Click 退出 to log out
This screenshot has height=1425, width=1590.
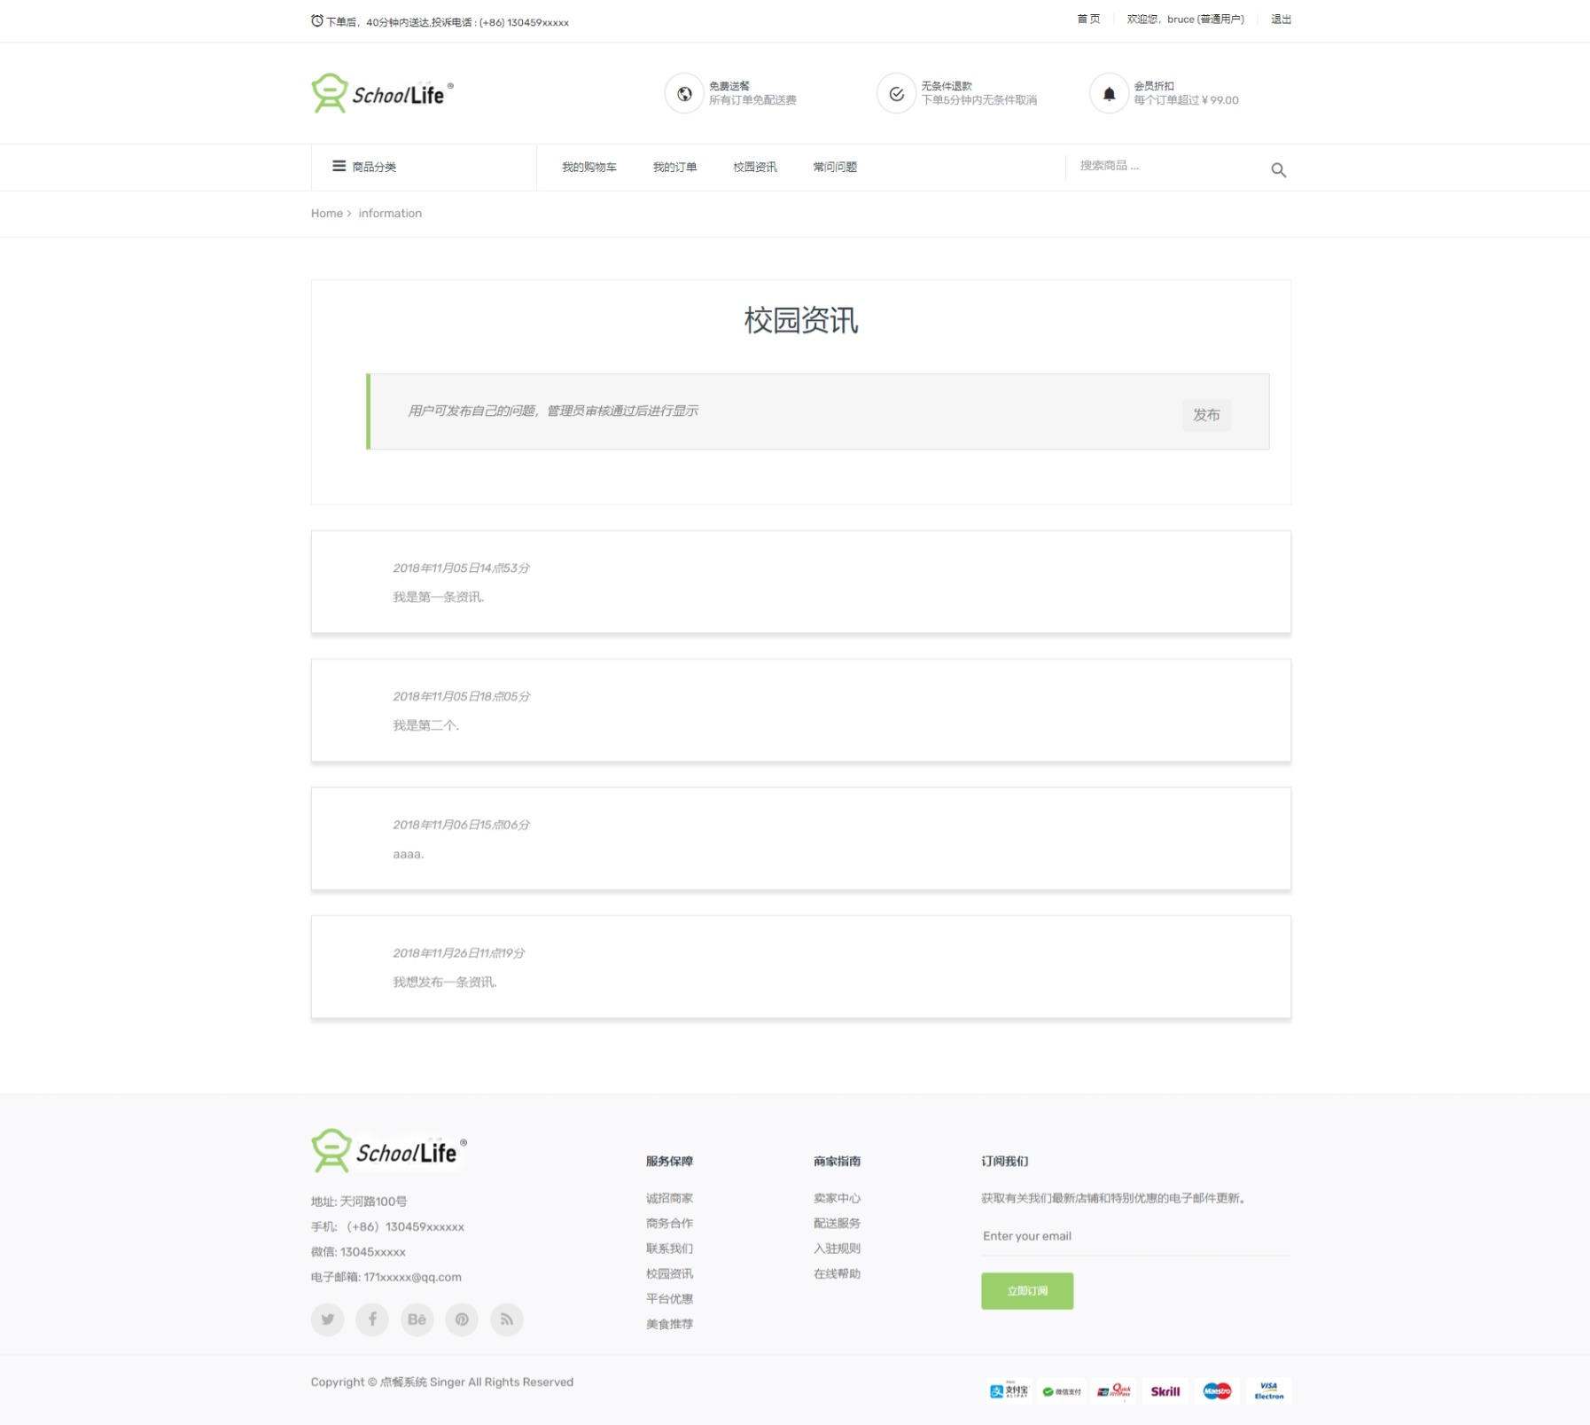[x=1281, y=19]
